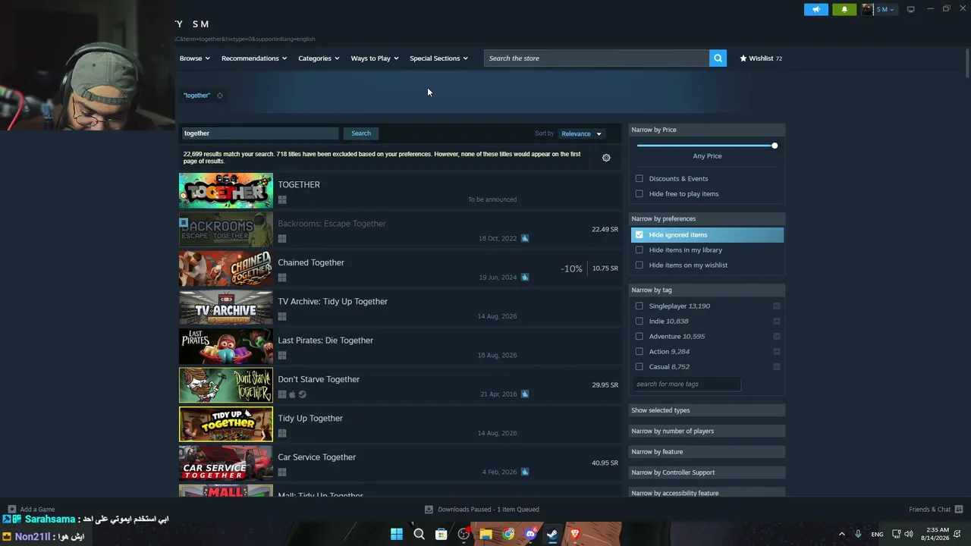The width and height of the screenshot is (971, 546).
Task: Tick the Singleplayer tag checkbox
Action: click(x=639, y=306)
